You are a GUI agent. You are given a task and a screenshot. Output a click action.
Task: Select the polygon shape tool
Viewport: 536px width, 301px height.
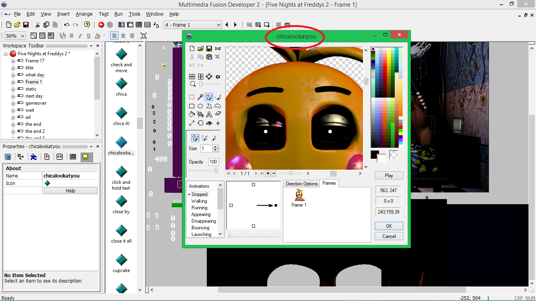[209, 106]
